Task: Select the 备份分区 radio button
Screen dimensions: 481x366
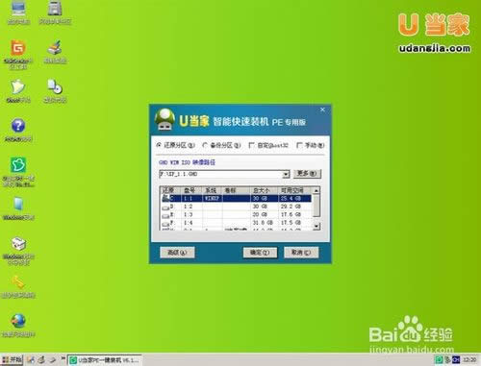Action: [205, 145]
